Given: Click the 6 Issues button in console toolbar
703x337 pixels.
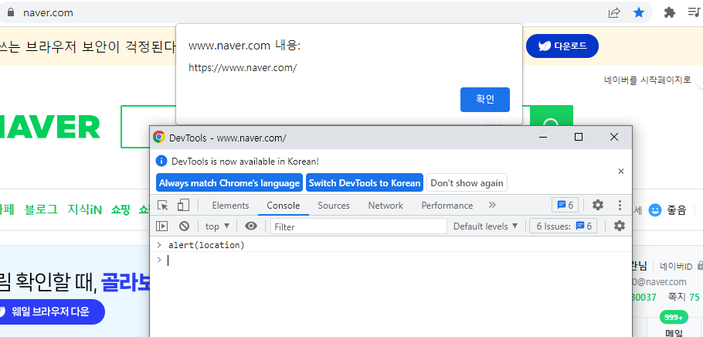Looking at the screenshot, I should [564, 226].
